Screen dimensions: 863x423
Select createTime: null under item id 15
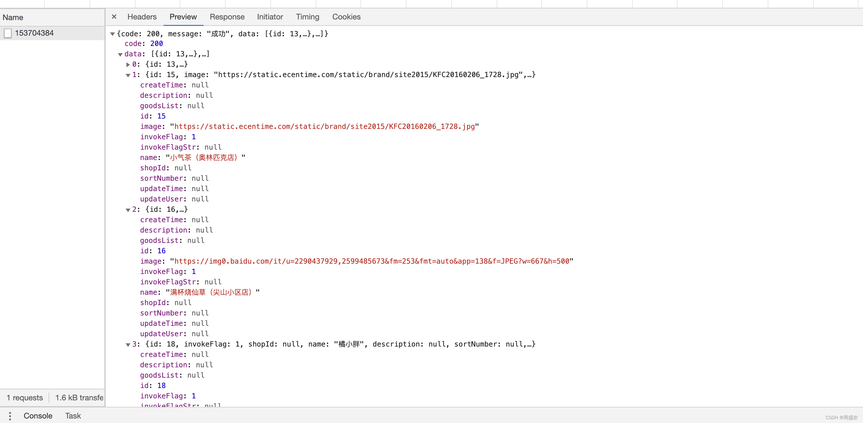[x=174, y=85]
